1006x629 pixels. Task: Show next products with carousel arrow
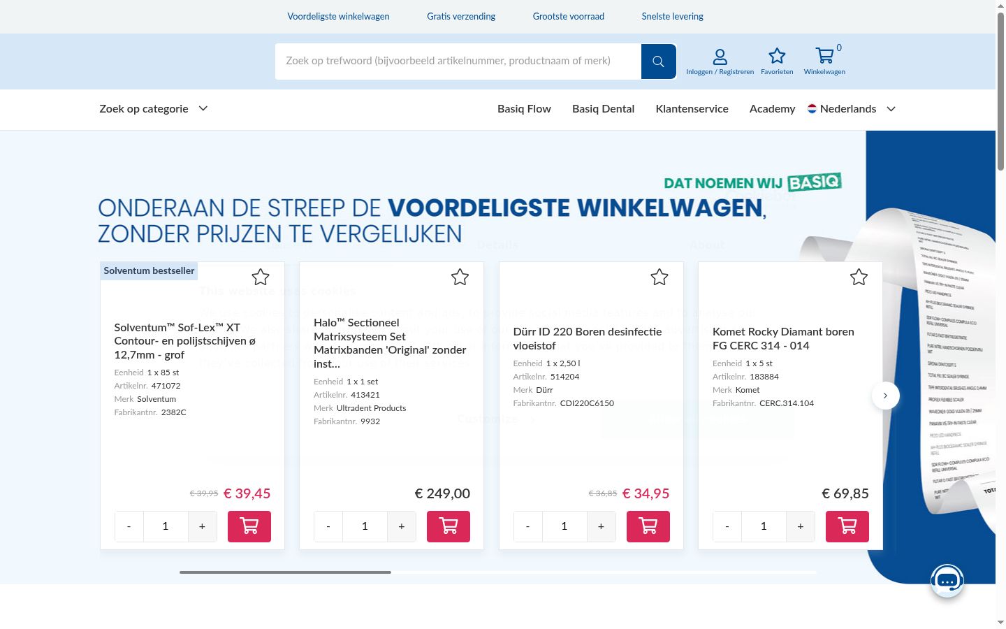885,396
